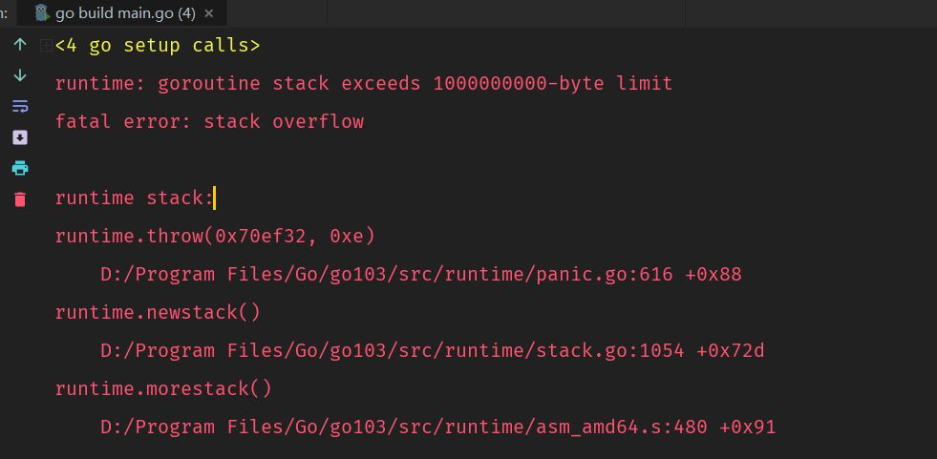This screenshot has width=937, height=459.
Task: Click the Up the Stack Trace arrow
Action: tap(20, 44)
